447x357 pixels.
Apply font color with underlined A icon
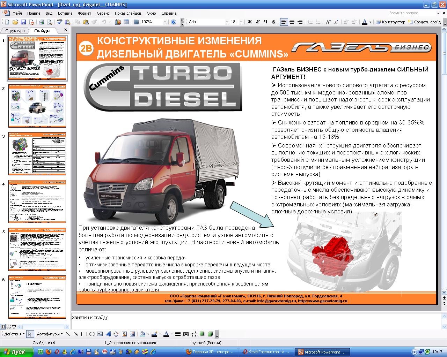click(x=166, y=334)
